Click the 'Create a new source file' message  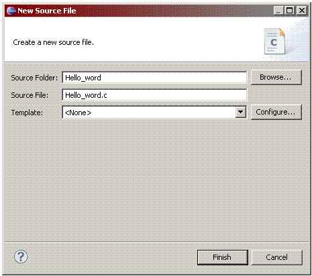[x=53, y=42]
